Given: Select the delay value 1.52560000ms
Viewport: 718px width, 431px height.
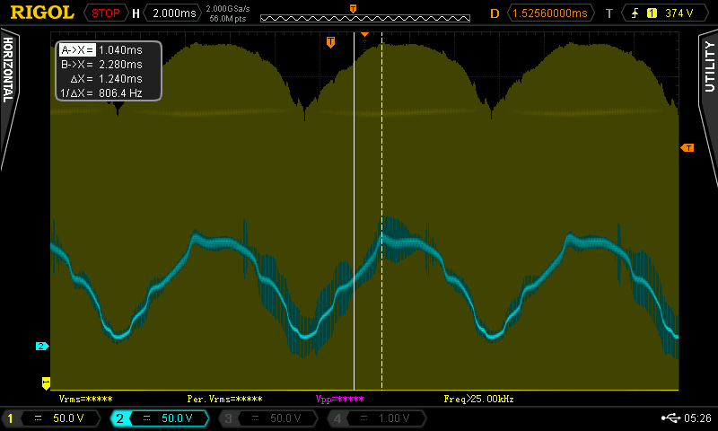Looking at the screenshot, I should click(x=550, y=13).
